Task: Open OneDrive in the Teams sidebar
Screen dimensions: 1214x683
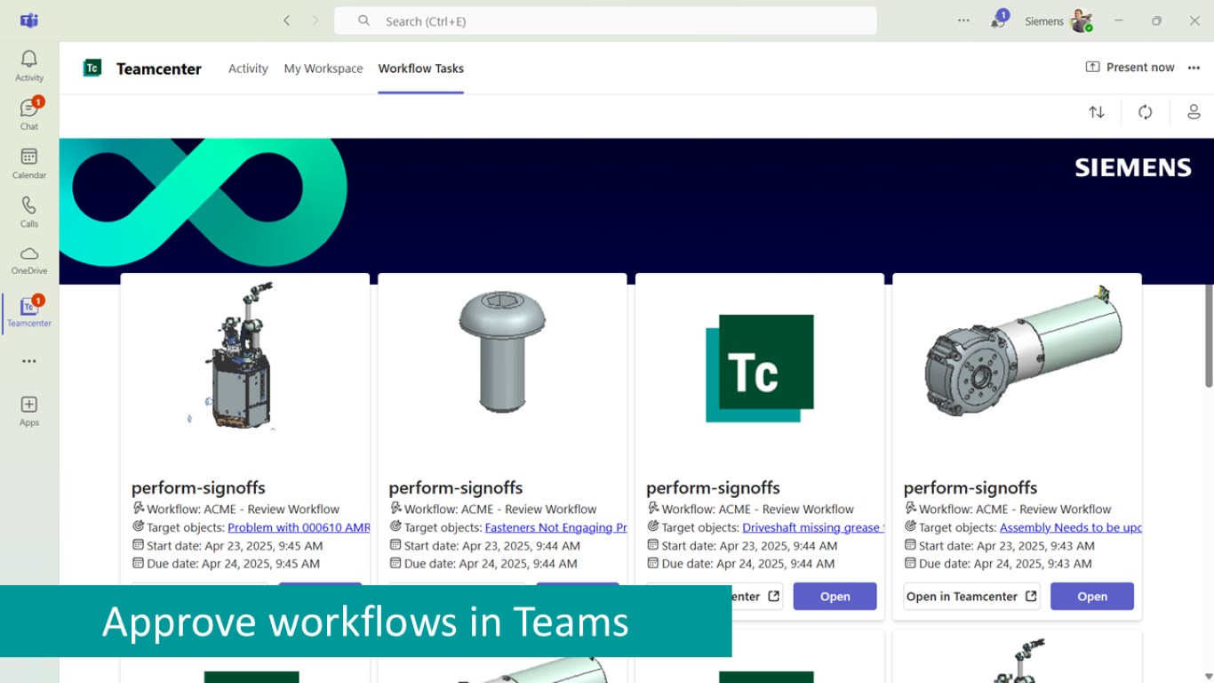Action: coord(29,261)
